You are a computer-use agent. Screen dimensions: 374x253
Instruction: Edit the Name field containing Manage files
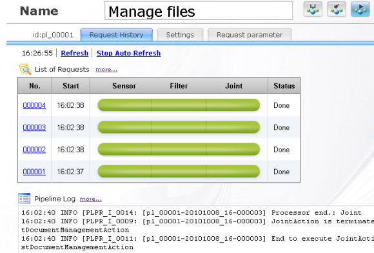click(x=199, y=11)
